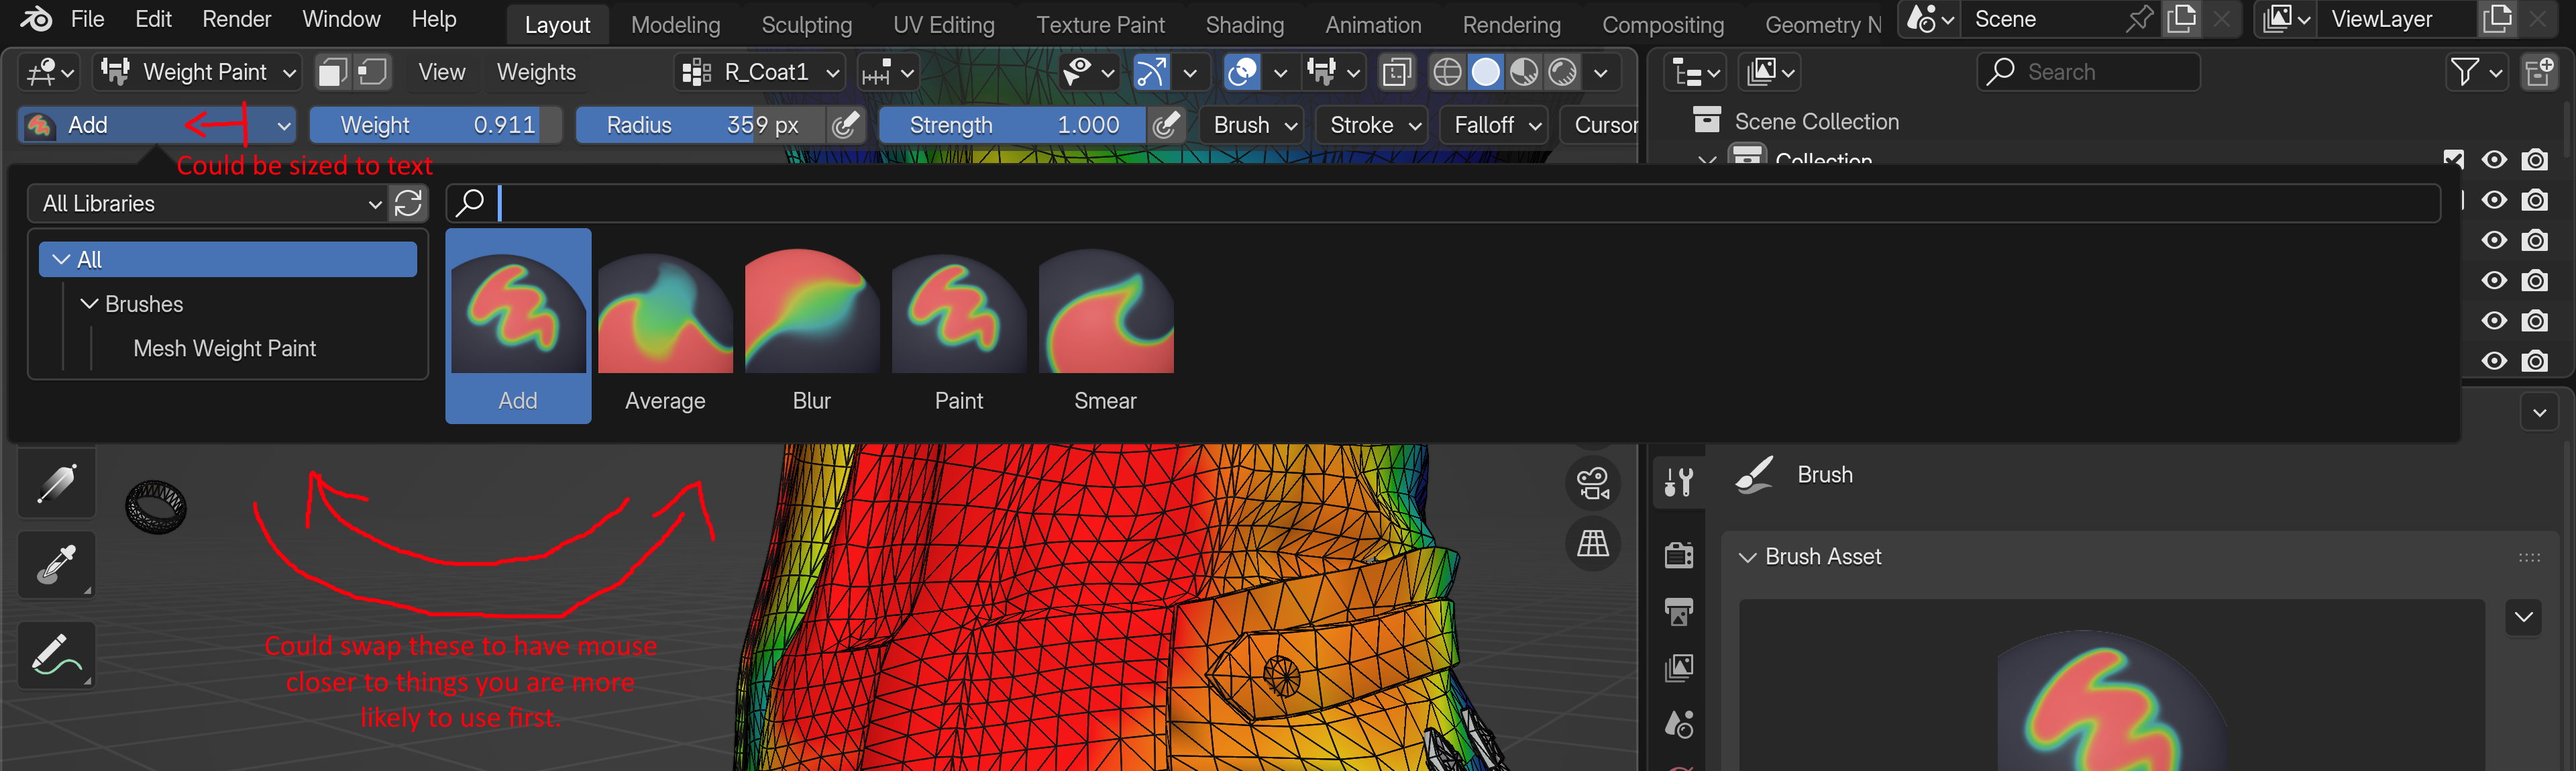Switch to wireframe shading
This screenshot has height=771, width=2576.
click(x=1447, y=72)
